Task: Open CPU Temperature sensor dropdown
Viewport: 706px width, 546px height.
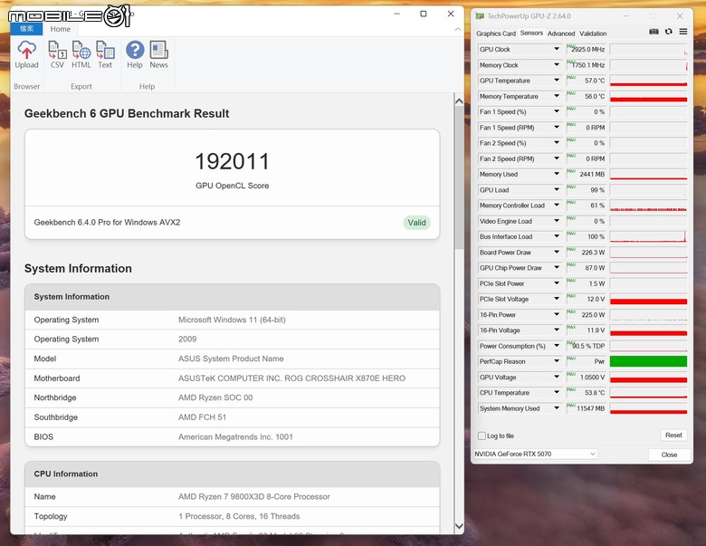Action: click(x=557, y=392)
